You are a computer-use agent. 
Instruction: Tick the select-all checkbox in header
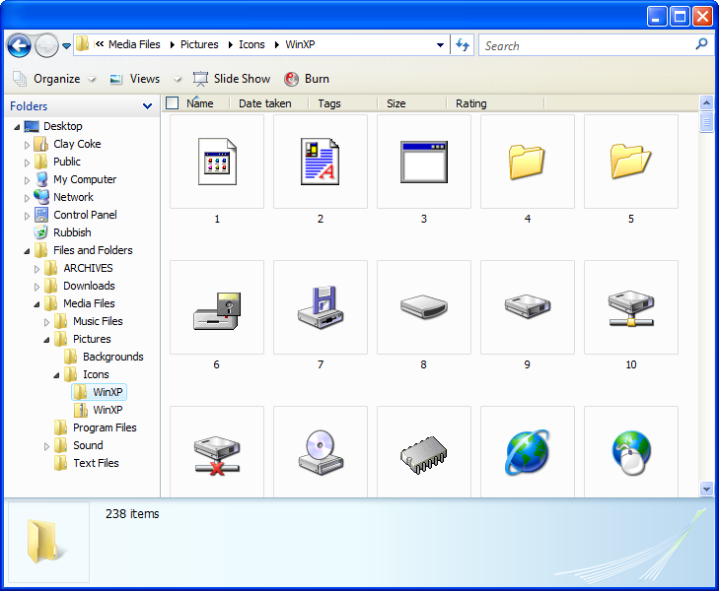click(172, 103)
